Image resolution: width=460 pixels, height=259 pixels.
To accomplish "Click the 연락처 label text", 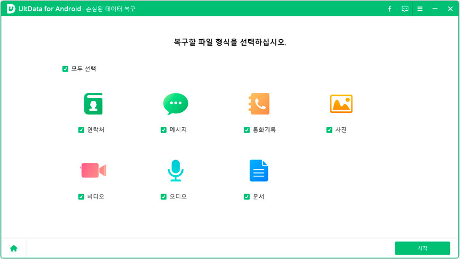I will point(96,130).
